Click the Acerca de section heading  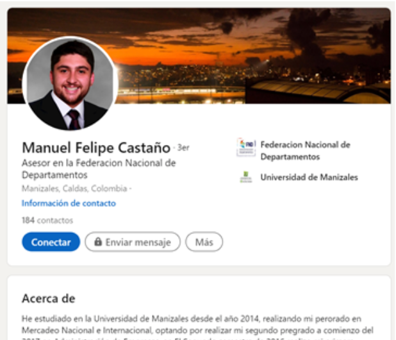pos(49,298)
